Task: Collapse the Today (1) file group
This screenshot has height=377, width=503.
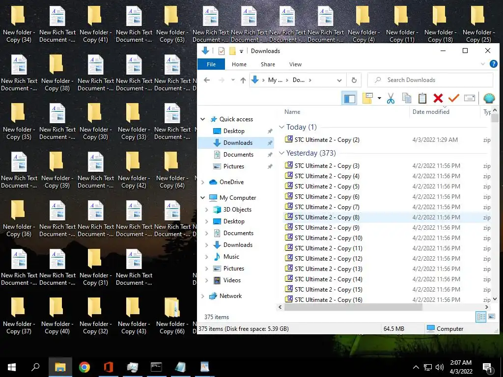Action: 281,127
